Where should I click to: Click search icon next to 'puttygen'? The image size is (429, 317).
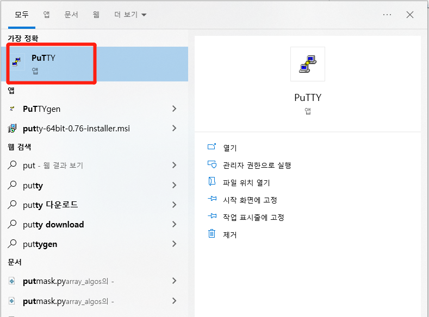pos(12,244)
